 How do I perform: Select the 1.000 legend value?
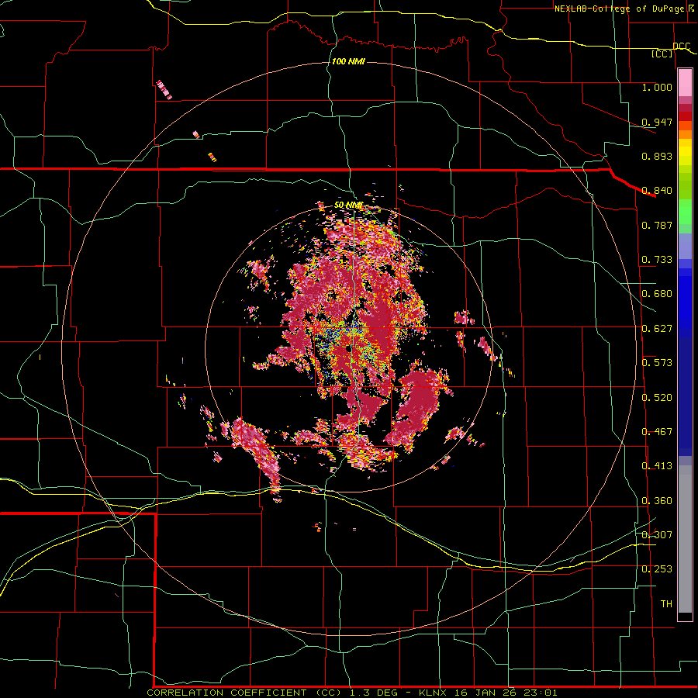657,87
